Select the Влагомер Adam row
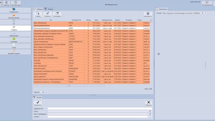This screenshot has width=215, height=121. point(92,69)
